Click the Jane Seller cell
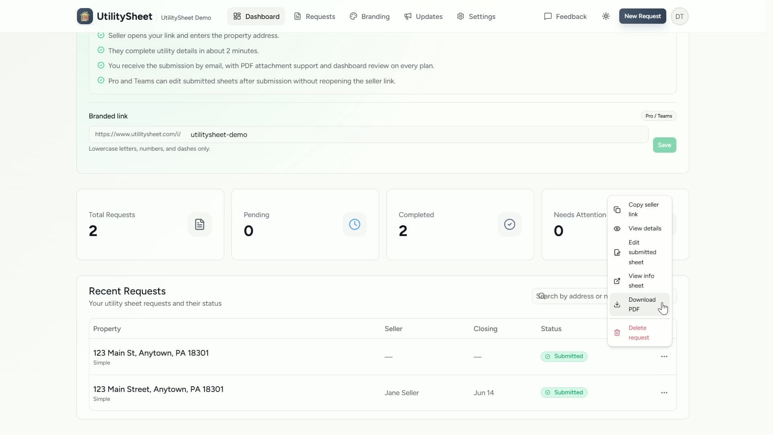The height and width of the screenshot is (435, 773). pyautogui.click(x=401, y=393)
